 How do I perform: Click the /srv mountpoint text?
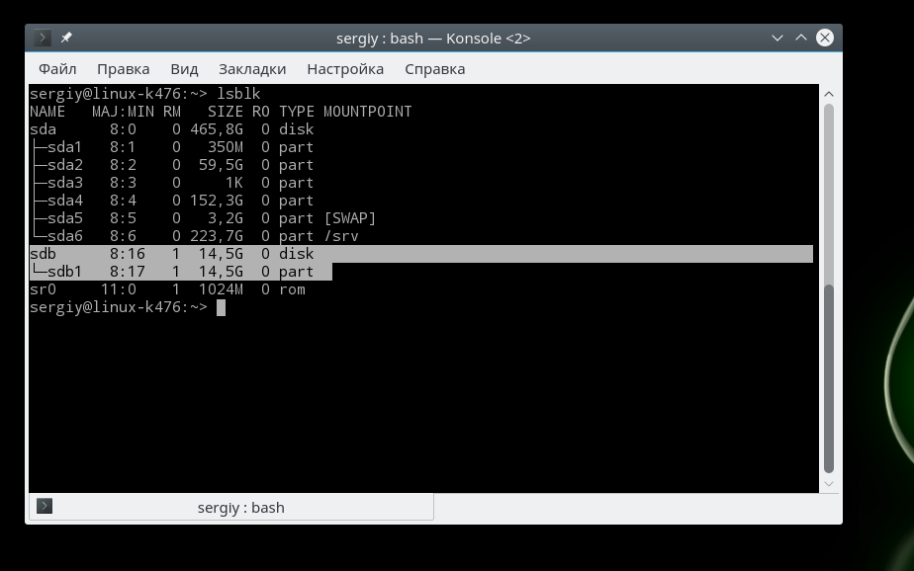tap(341, 236)
